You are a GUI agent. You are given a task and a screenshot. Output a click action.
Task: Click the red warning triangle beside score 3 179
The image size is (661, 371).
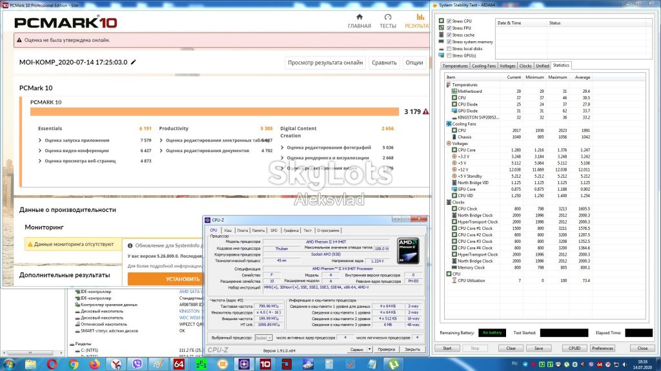[x=426, y=111]
